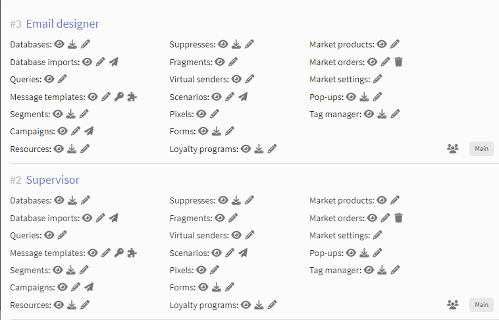Click the download icon for Email designer Databases
Viewport: 499px width, 320px height.
tap(72, 44)
